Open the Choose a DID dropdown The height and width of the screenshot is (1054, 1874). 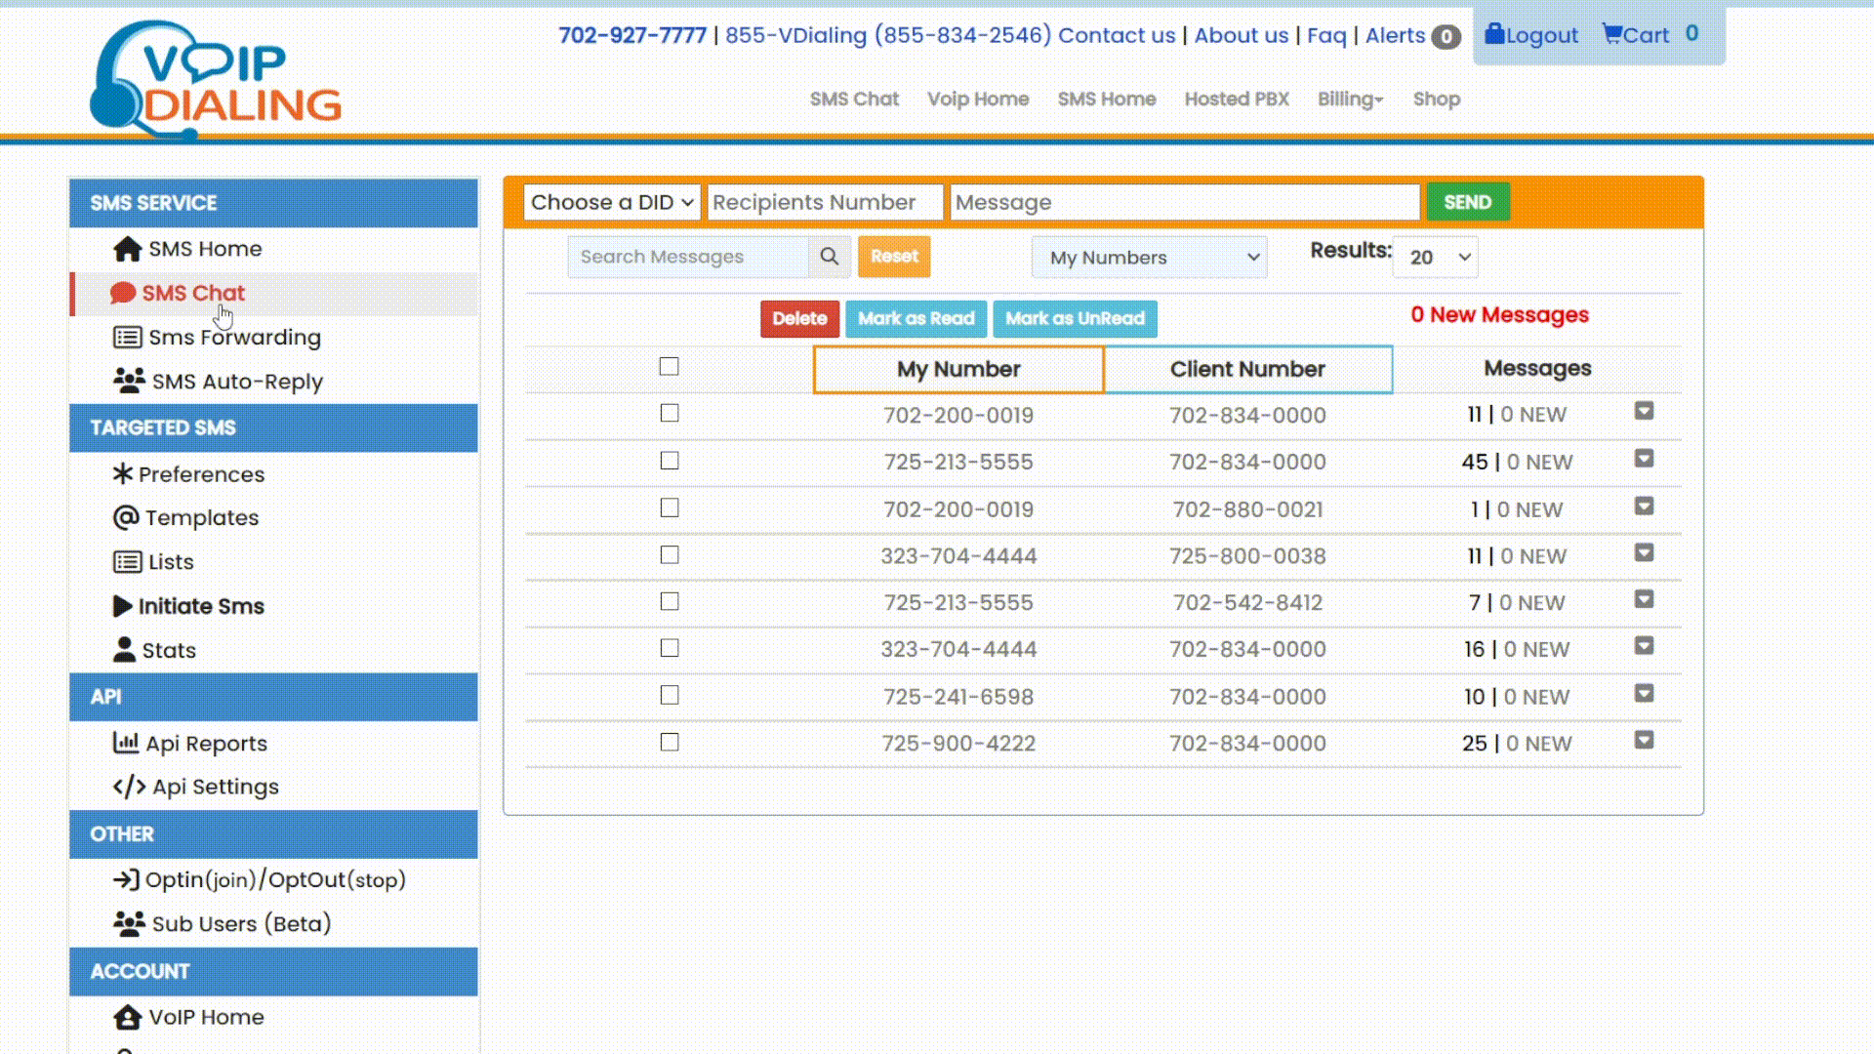point(612,202)
